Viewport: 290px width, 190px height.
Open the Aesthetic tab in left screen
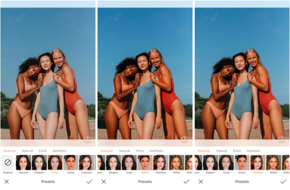(59, 151)
